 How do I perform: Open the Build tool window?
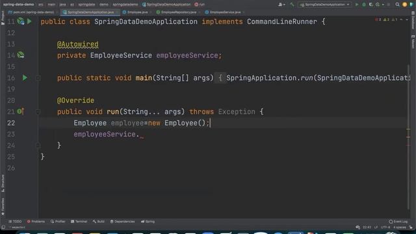point(98,222)
